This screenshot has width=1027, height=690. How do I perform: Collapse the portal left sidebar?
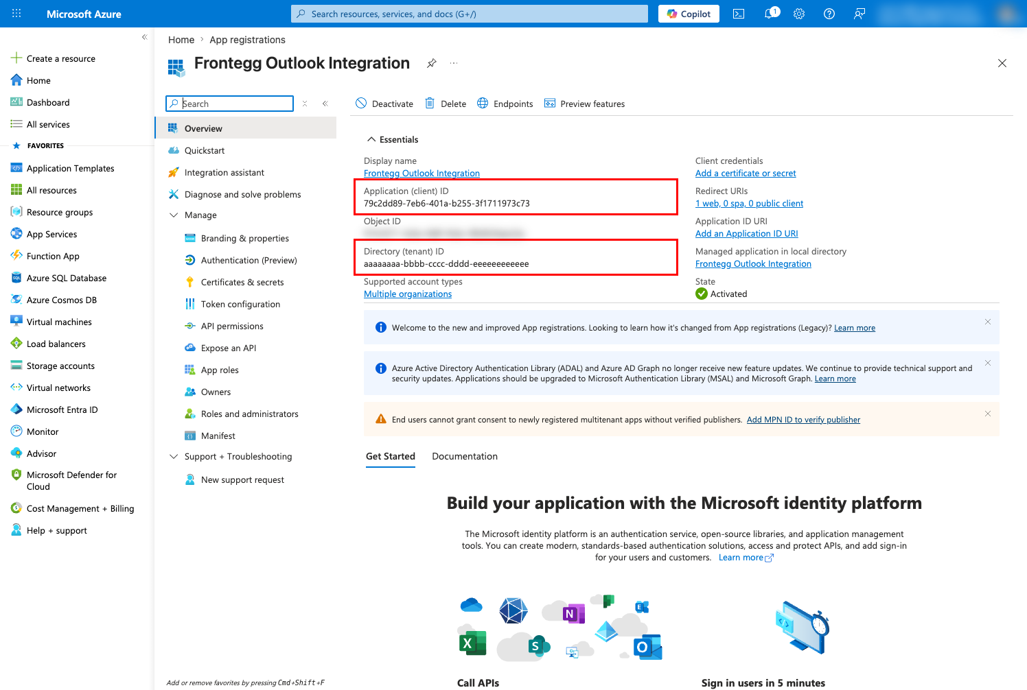click(x=144, y=37)
